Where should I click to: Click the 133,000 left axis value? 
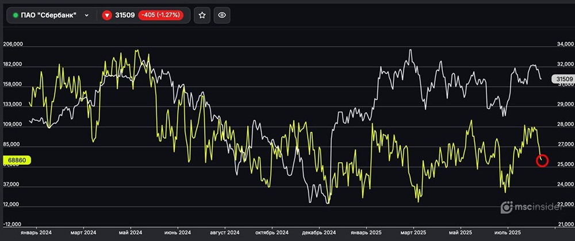click(x=13, y=105)
